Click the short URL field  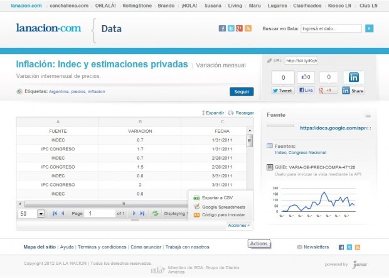coord(301,60)
